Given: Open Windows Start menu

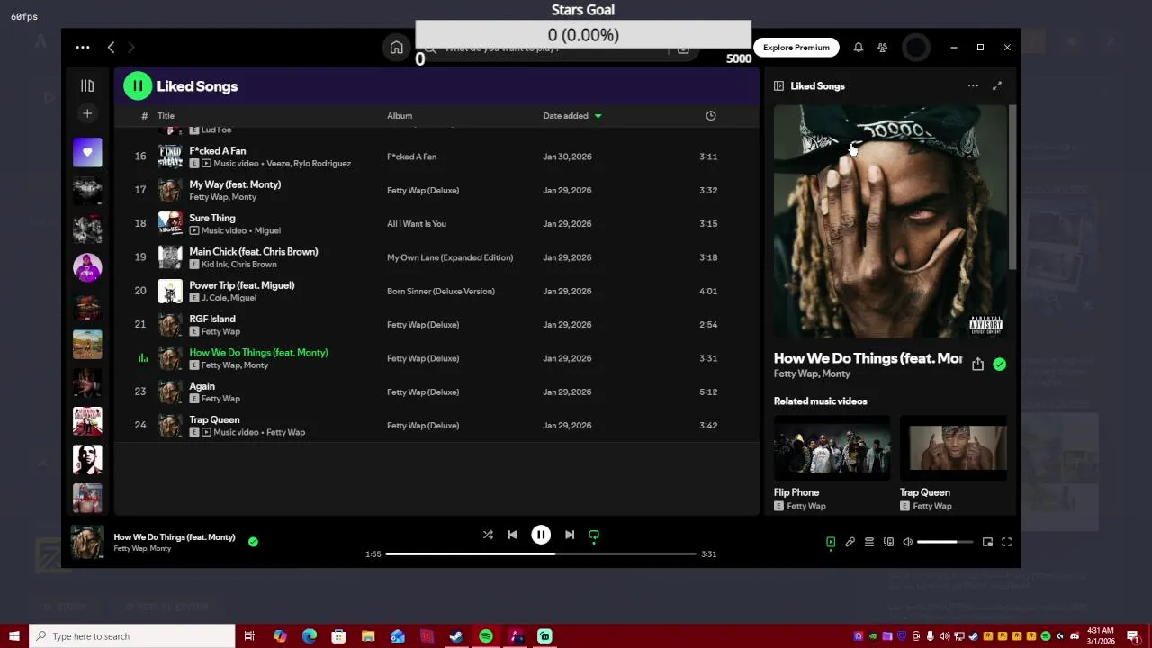Looking at the screenshot, I should [13, 636].
